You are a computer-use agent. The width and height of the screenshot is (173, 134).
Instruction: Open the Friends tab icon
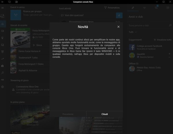[x=132, y=8]
